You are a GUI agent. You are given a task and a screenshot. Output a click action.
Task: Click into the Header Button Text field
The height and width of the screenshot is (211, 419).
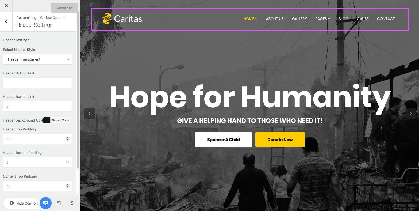click(x=38, y=83)
